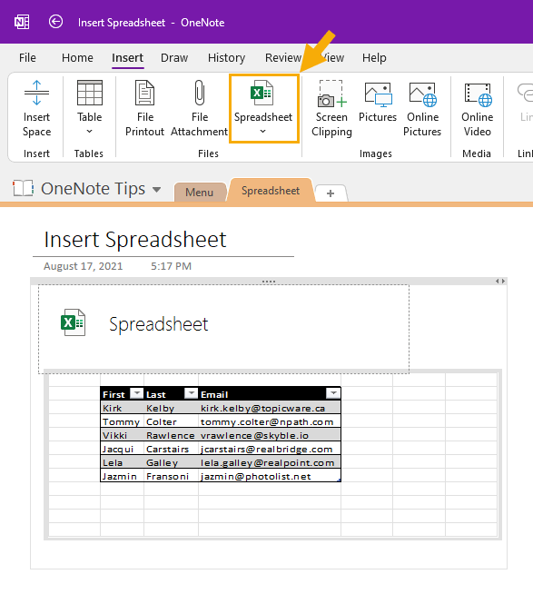Viewport: 533px width, 594px height.
Task: Add a new section with plus tab
Action: click(x=331, y=193)
